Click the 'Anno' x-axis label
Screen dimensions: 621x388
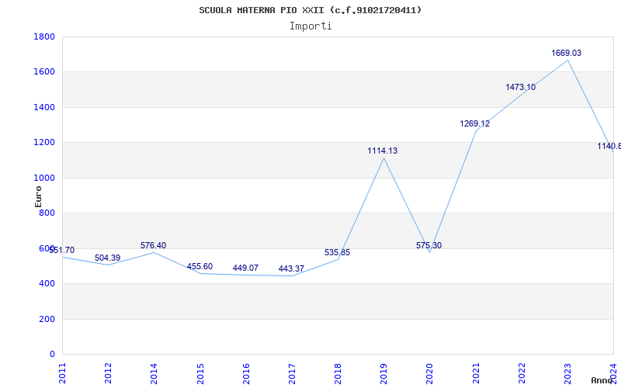(602, 380)
